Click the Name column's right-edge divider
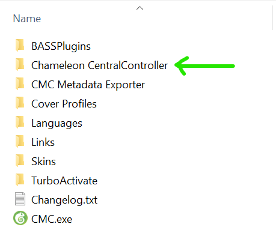The image size is (276, 236). click(x=273, y=17)
